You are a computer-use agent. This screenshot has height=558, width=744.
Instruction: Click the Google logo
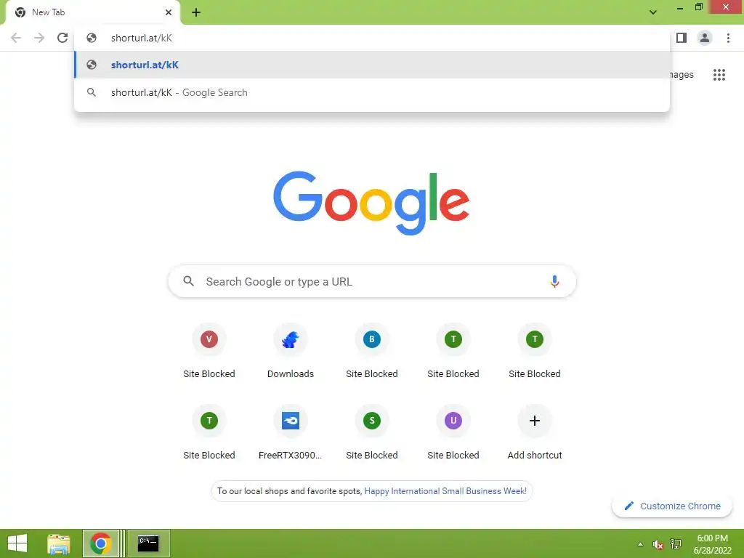(x=371, y=203)
